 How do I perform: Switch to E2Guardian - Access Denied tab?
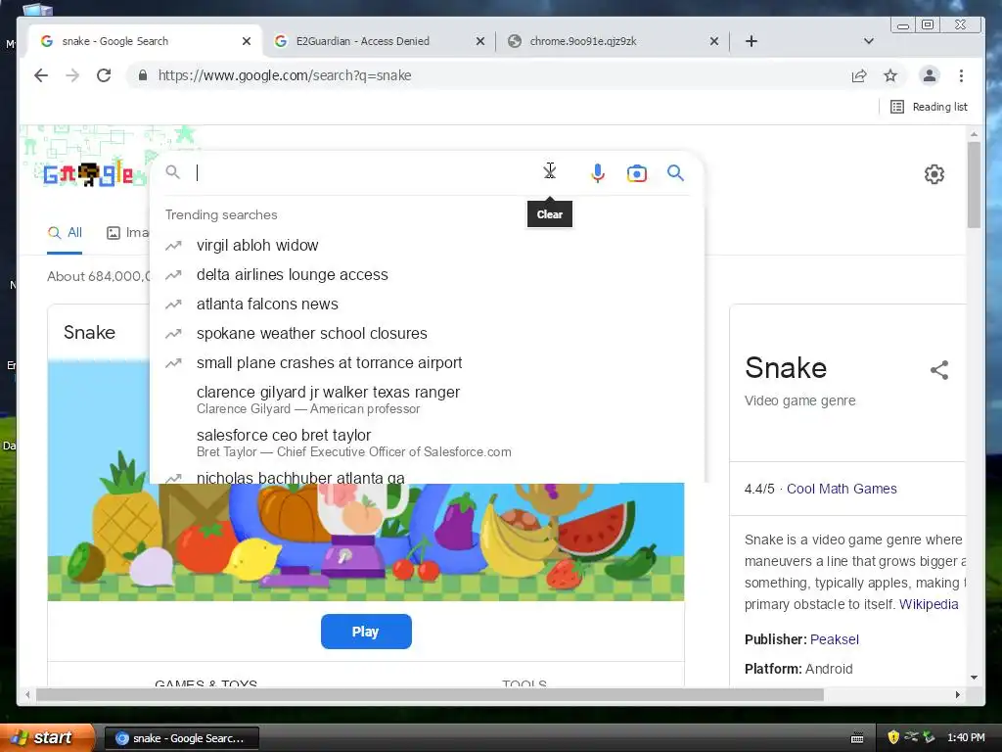[379, 41]
